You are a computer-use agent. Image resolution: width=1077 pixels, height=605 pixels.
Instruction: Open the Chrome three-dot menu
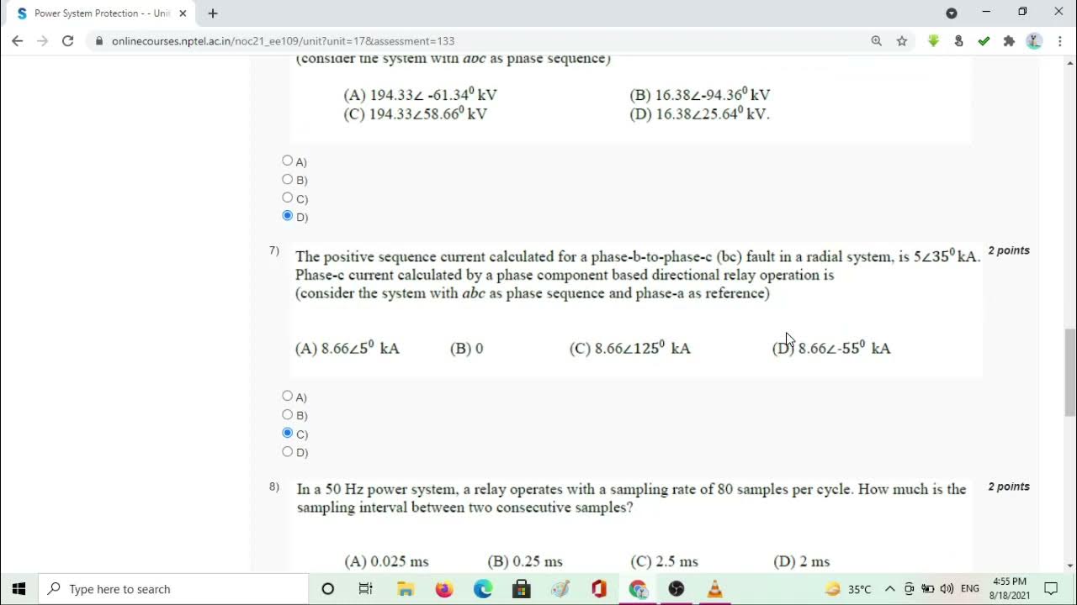1059,40
